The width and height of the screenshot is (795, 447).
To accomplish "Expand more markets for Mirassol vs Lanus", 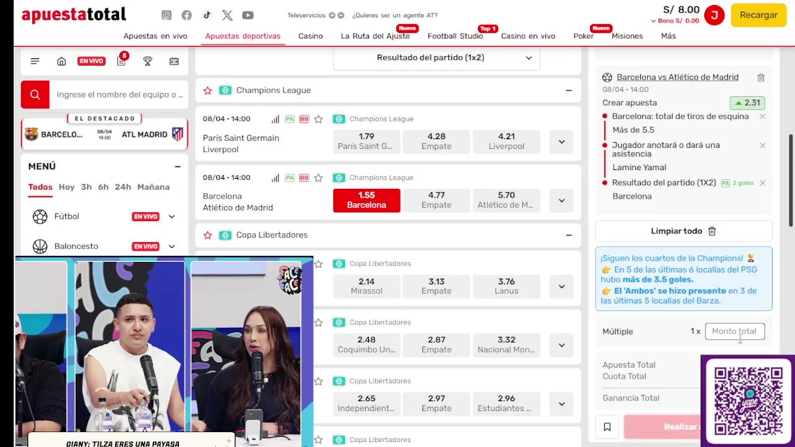I will tap(561, 286).
